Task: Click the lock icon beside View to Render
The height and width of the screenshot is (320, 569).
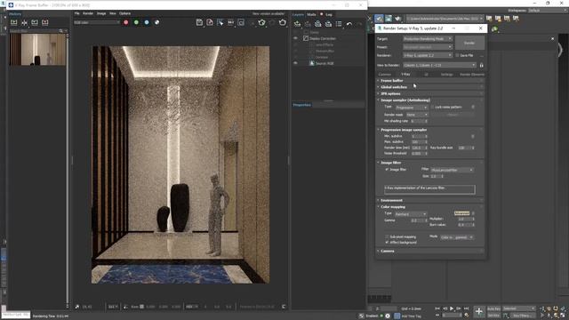Action: pos(482,65)
